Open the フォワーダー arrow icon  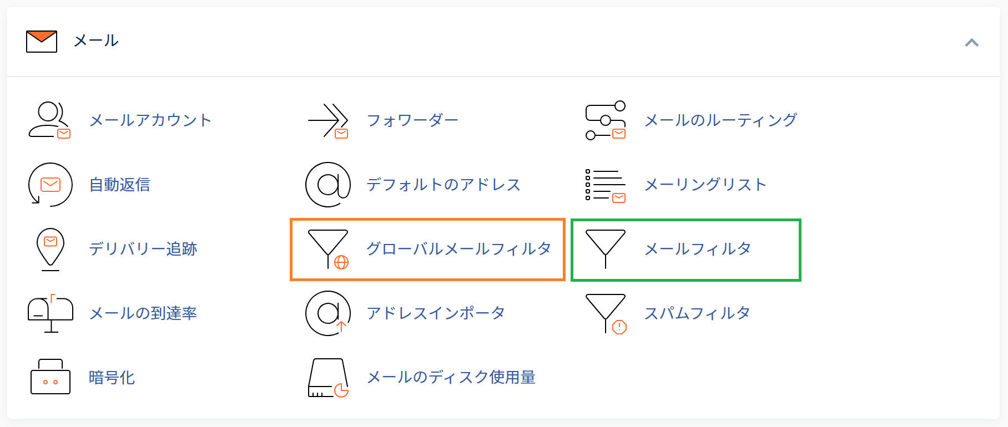tap(328, 120)
